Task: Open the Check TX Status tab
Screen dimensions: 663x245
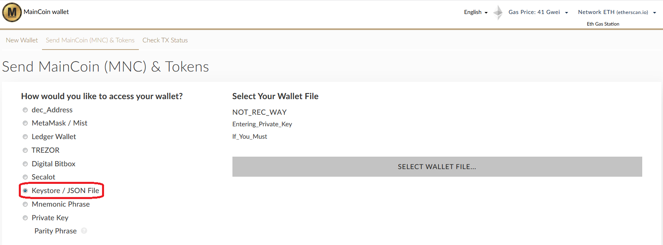Action: [x=165, y=40]
